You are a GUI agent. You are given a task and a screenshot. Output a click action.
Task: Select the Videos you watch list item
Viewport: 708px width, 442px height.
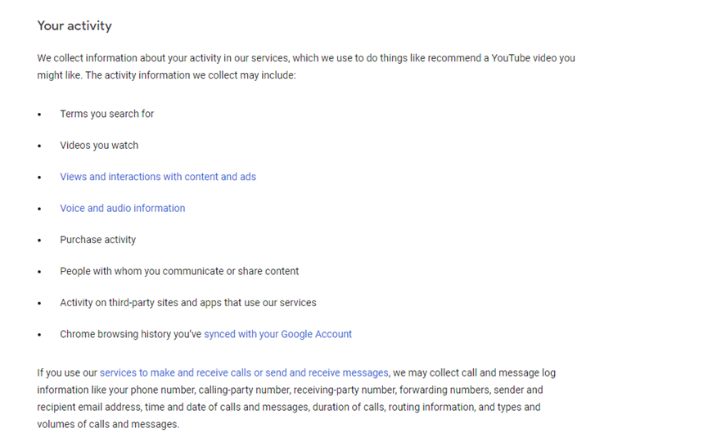(99, 146)
